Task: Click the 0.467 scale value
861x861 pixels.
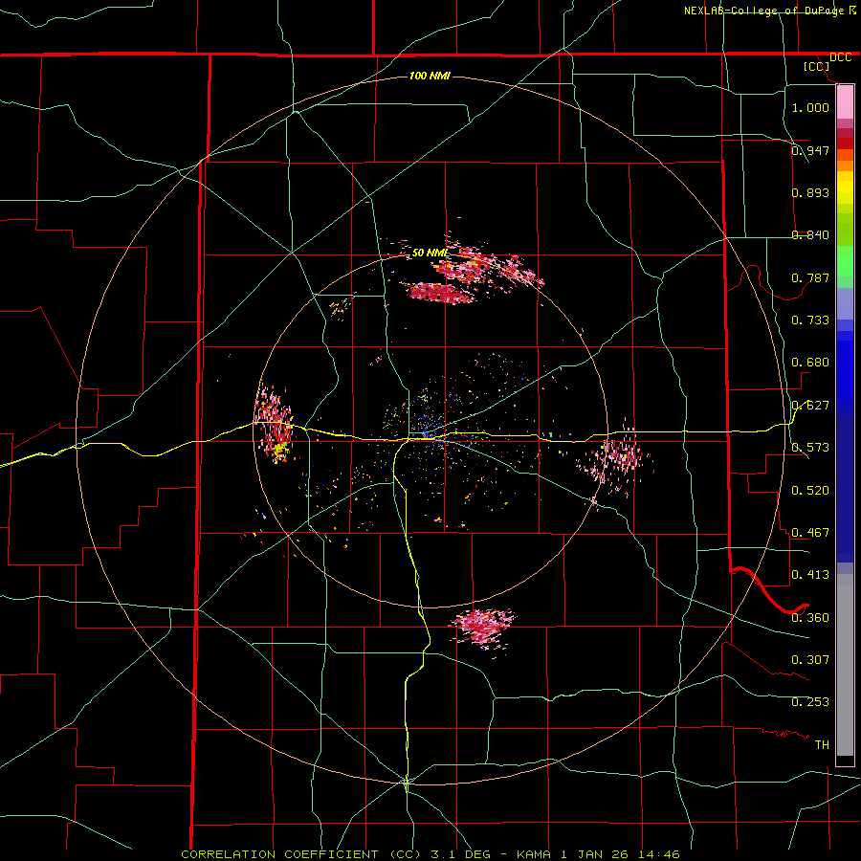Action: [x=810, y=533]
